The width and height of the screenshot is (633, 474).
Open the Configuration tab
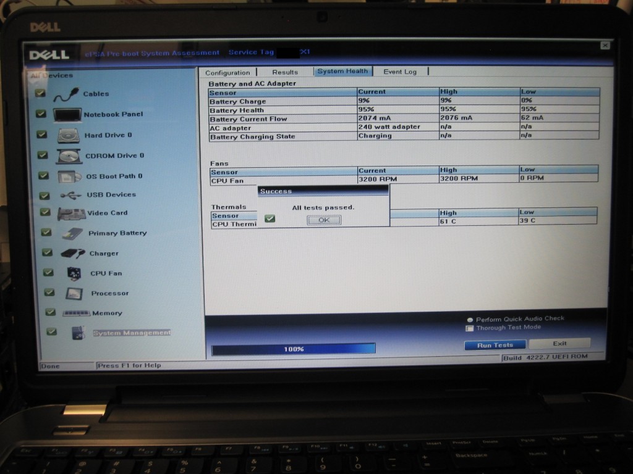pos(227,73)
